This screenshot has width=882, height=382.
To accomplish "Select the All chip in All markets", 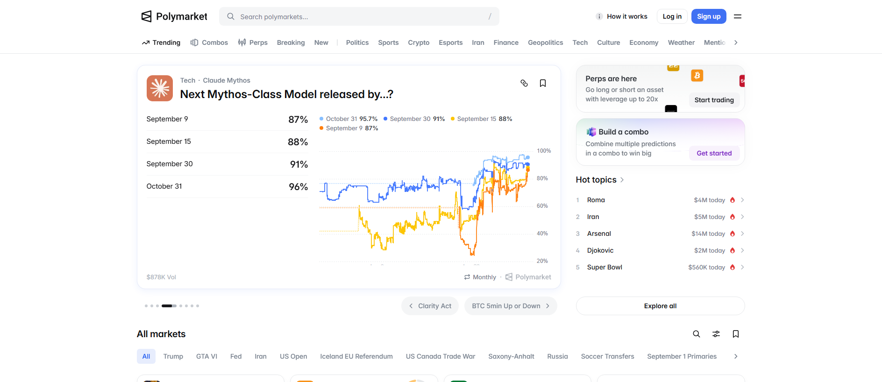I will (x=146, y=356).
